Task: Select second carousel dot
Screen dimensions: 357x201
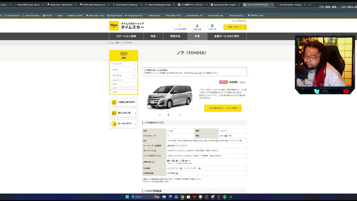Action: click(171, 115)
